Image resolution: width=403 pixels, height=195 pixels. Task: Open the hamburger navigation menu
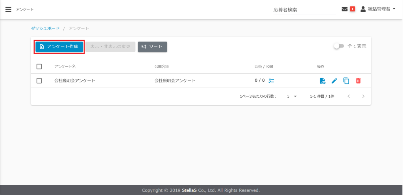8,9
